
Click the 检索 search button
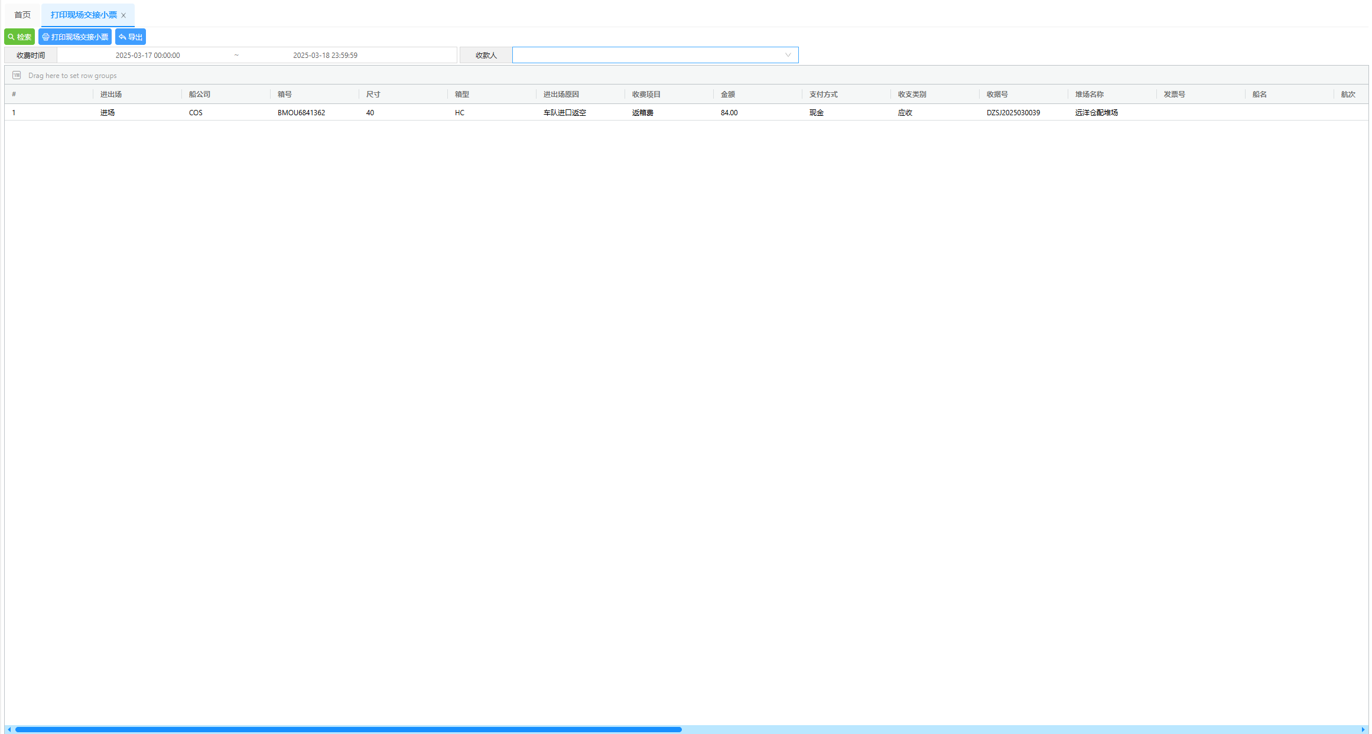click(x=19, y=37)
